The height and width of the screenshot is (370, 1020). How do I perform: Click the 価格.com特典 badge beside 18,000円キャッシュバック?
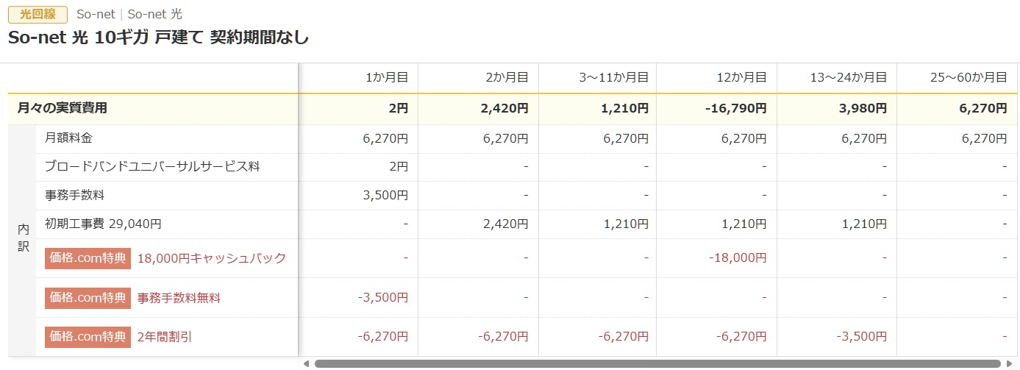[88, 258]
